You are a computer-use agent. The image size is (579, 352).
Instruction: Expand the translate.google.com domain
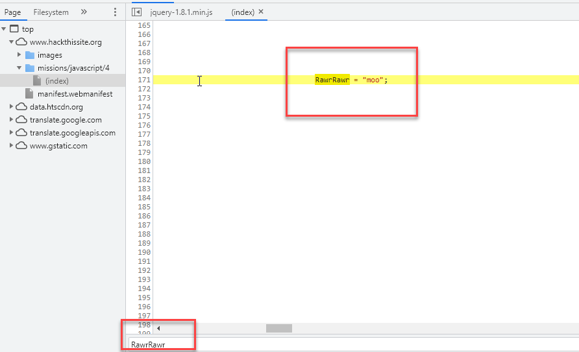[12, 119]
